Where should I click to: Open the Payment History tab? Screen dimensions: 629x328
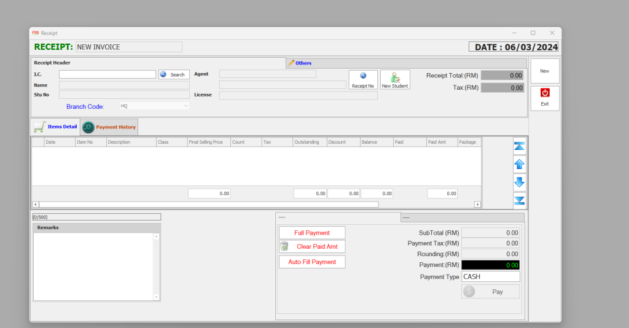point(109,127)
